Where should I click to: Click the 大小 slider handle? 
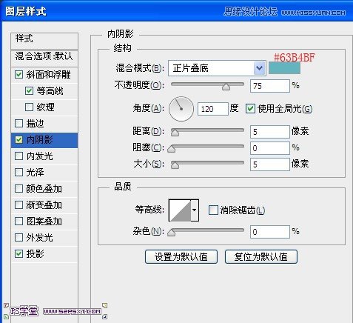[175, 165]
